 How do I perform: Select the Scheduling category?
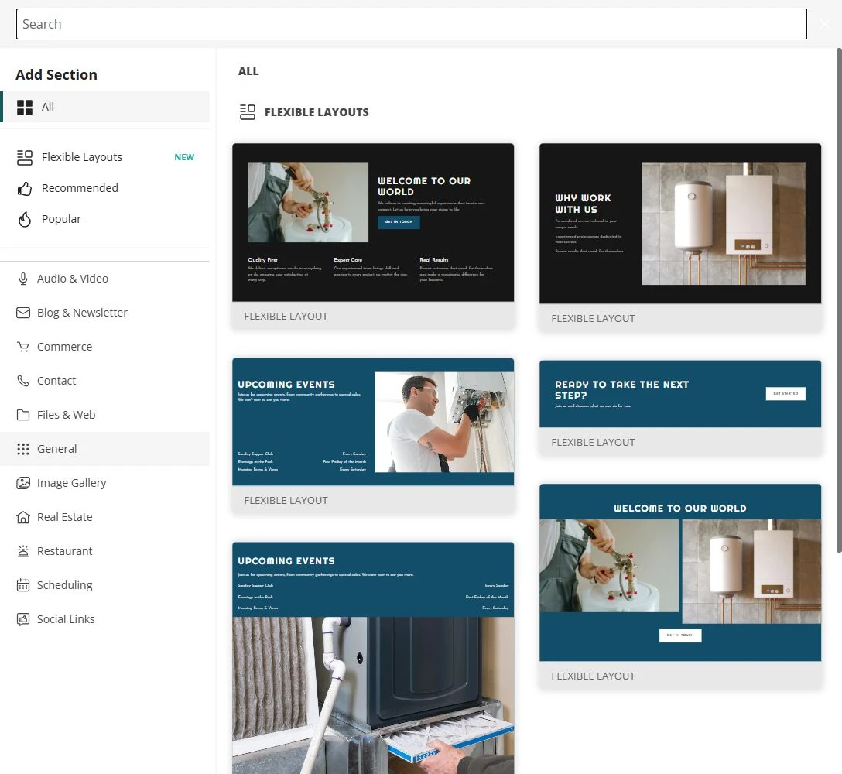[x=106, y=585]
